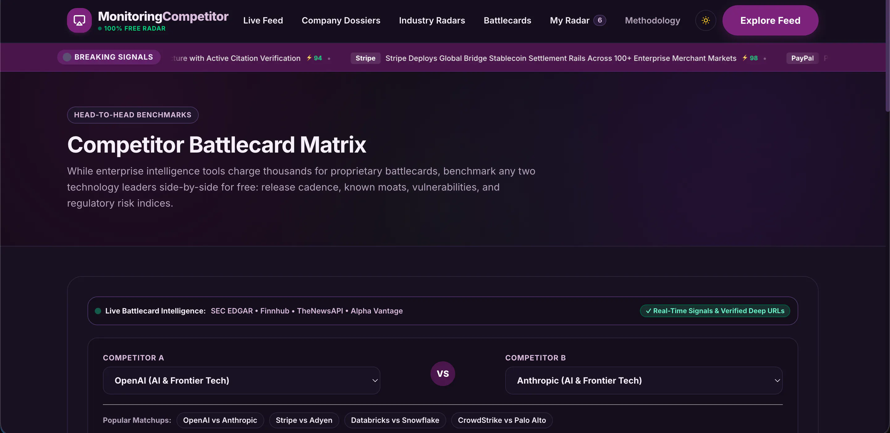The image size is (890, 433).
Task: Click the MonitoringCompetitor brand name
Action: pyautogui.click(x=163, y=16)
